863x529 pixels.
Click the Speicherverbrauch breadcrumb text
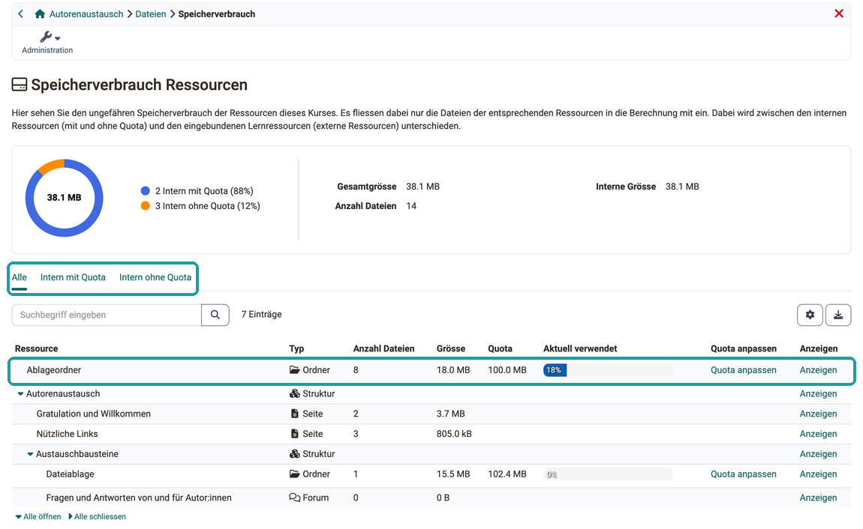pos(217,13)
